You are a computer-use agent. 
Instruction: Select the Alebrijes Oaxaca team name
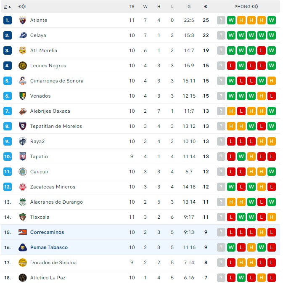coord(50,111)
